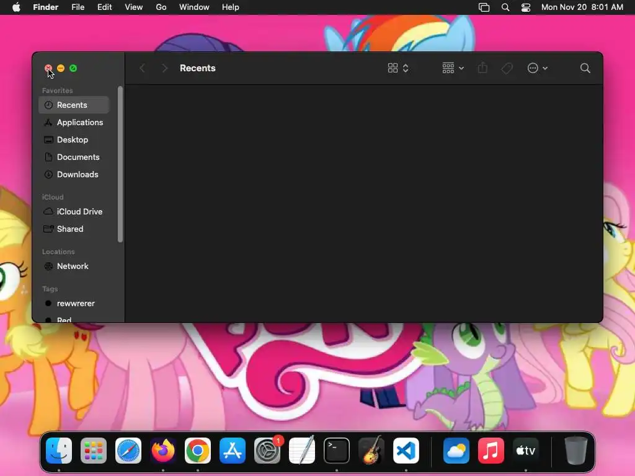Open the Go menu
The image size is (635, 476).
pyautogui.click(x=161, y=7)
